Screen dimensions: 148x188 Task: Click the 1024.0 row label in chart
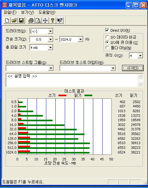tap(11, 152)
